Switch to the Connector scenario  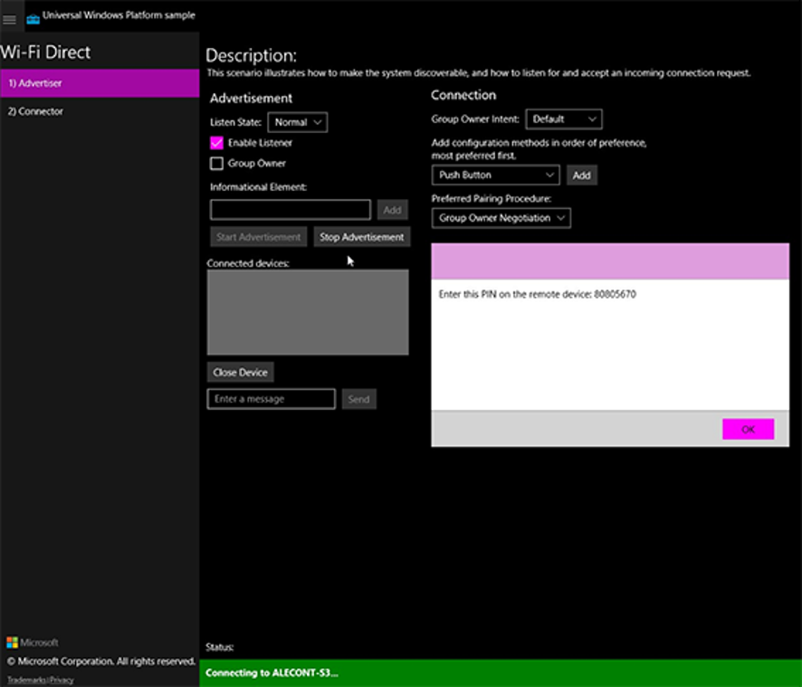pos(100,111)
